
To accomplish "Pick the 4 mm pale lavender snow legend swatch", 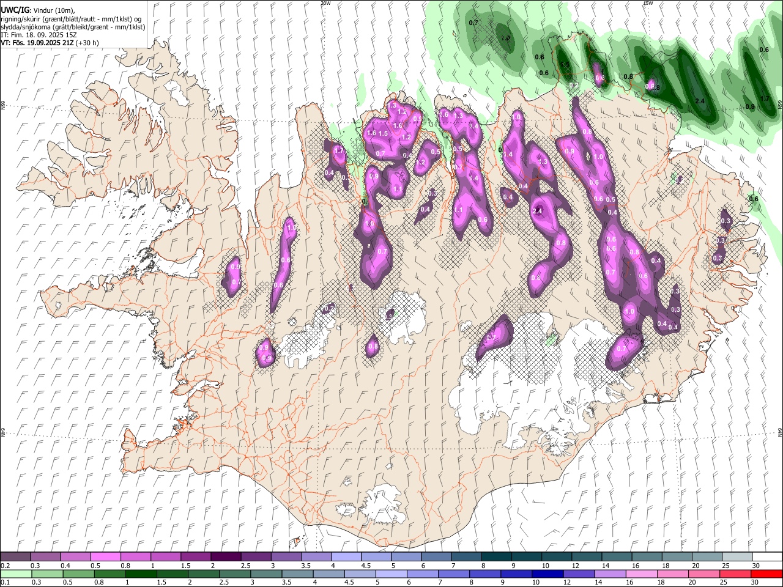I will coord(345,557).
